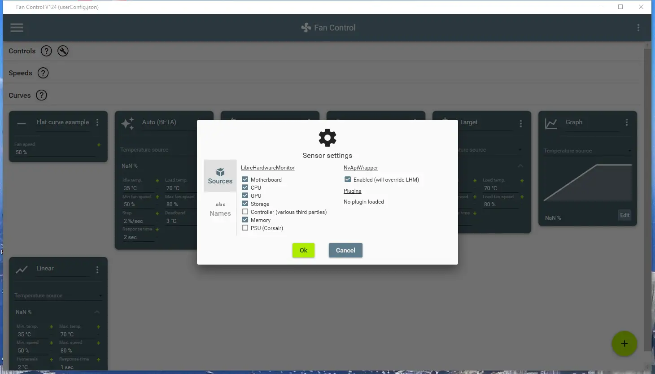This screenshot has height=374, width=655.
Task: Click the Auto (BETA) sparkle icon
Action: tap(127, 123)
